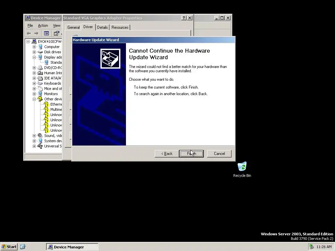
Task: Click the Ethernet entry under Other devices
Action: point(56,104)
